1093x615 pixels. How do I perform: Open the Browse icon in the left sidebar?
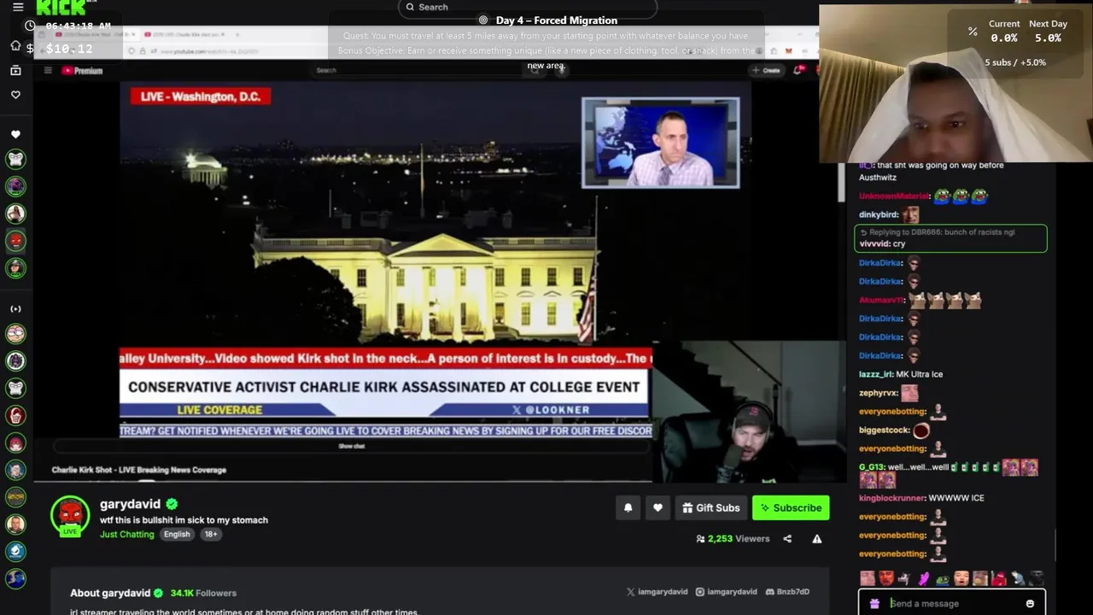click(x=15, y=70)
